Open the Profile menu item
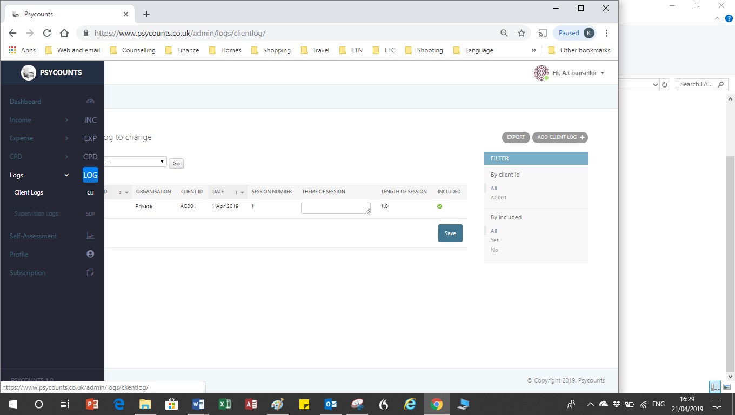The height and width of the screenshot is (415, 735). click(19, 255)
